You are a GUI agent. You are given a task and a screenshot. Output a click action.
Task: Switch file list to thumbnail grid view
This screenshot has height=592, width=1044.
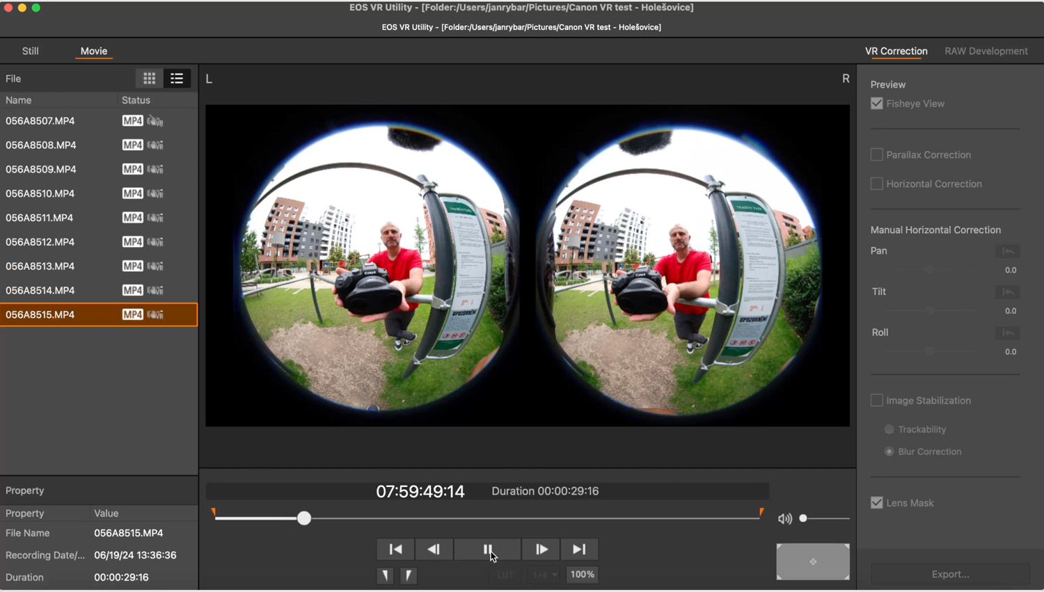point(149,79)
